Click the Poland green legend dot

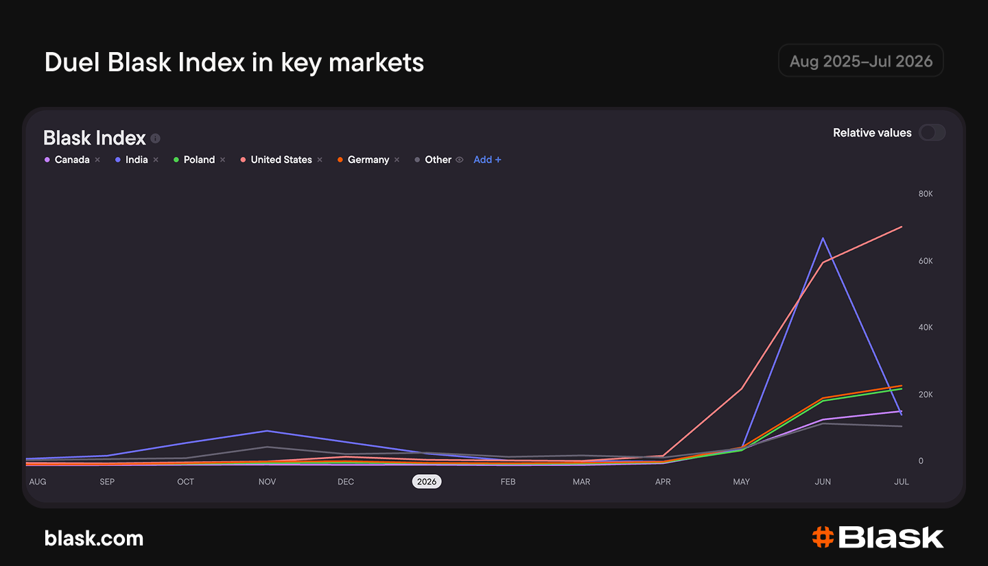click(176, 160)
